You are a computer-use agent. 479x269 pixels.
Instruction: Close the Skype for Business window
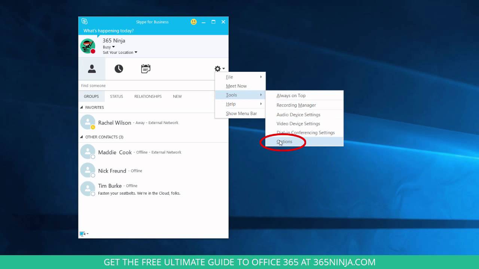[223, 22]
